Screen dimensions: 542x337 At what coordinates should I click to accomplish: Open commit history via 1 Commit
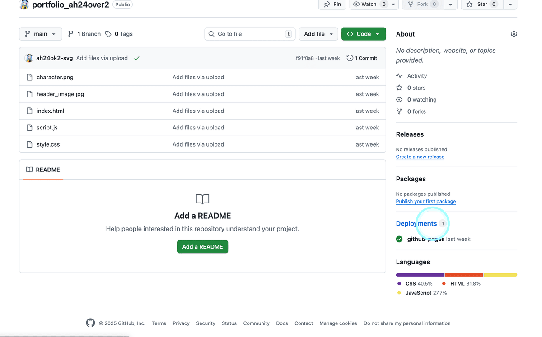tap(362, 58)
